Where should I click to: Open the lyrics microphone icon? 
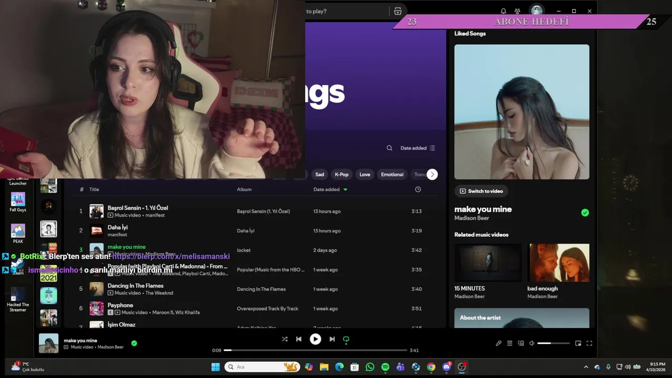click(x=498, y=343)
